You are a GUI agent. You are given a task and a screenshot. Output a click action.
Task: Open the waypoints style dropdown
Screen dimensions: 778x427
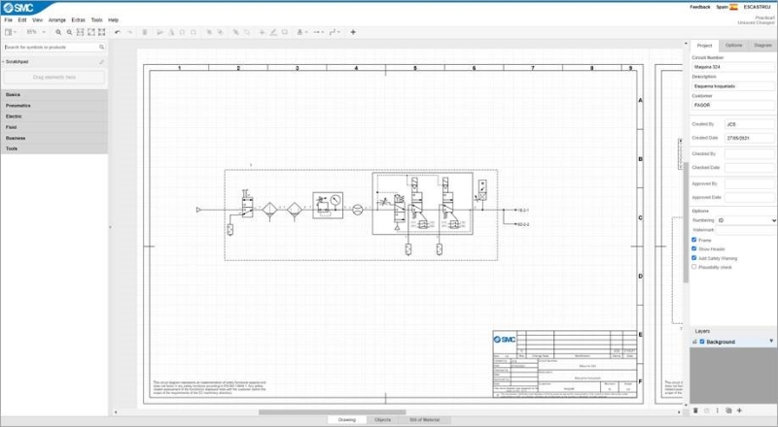(x=335, y=32)
